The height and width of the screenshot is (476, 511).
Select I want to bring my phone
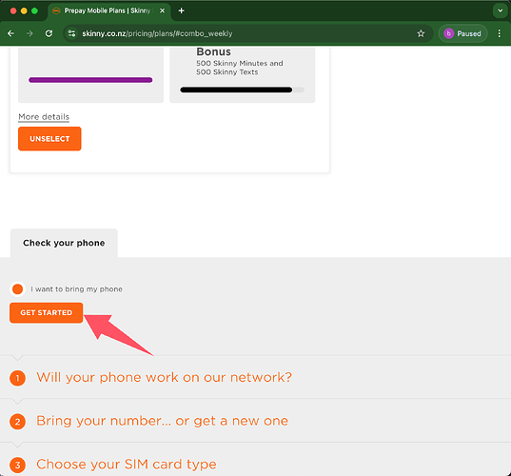17,289
